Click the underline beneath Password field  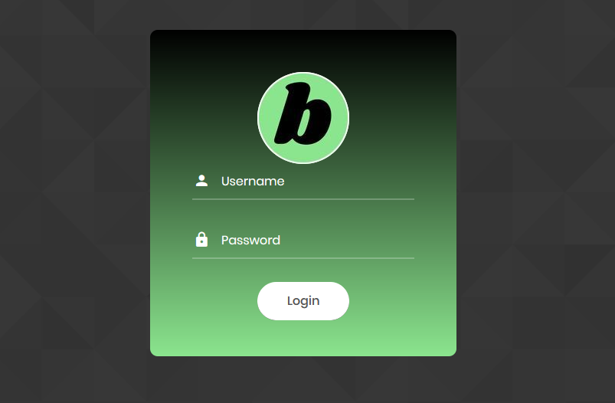coord(303,258)
